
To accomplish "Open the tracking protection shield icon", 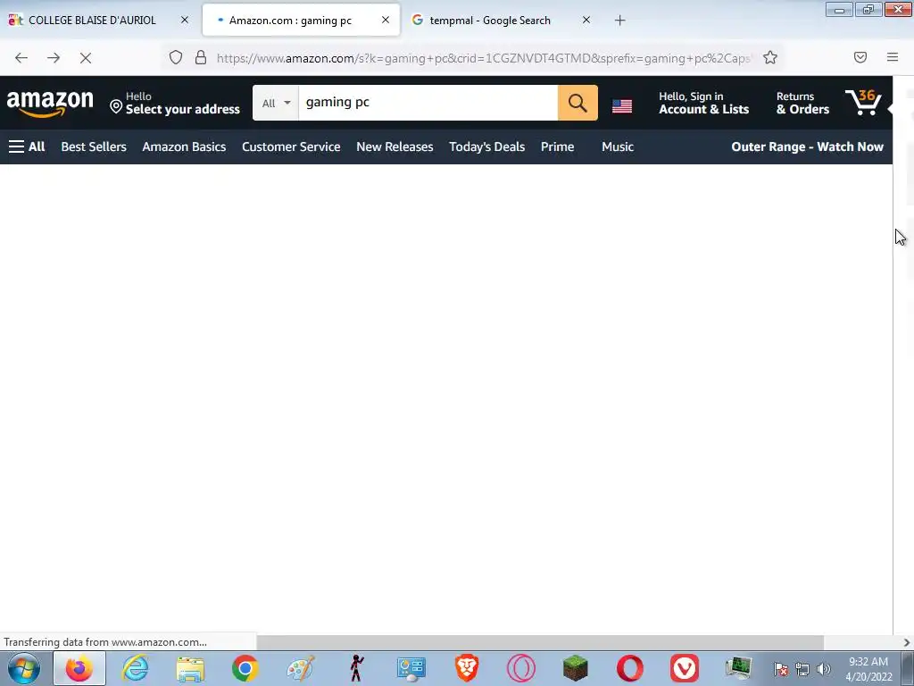I will 176,57.
